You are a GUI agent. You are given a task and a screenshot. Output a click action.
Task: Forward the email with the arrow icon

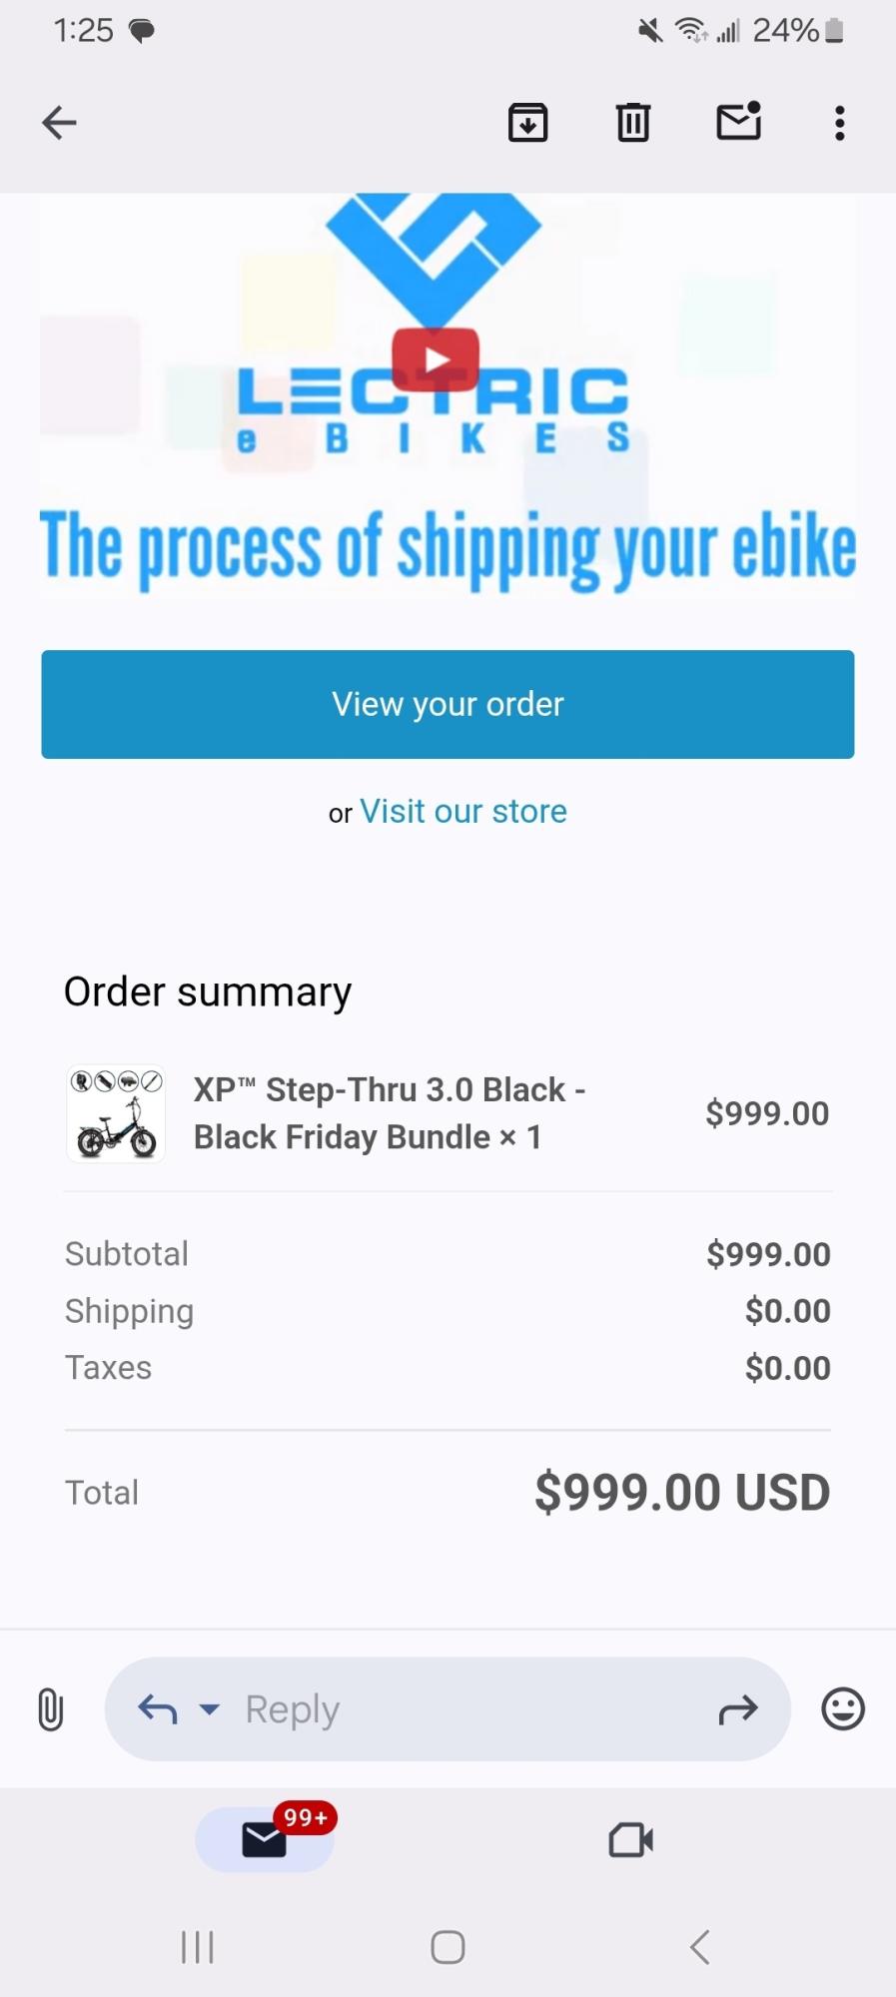click(x=738, y=1709)
